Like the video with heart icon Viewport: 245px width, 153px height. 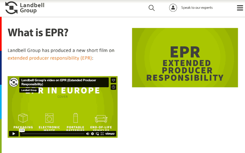[x=113, y=80]
